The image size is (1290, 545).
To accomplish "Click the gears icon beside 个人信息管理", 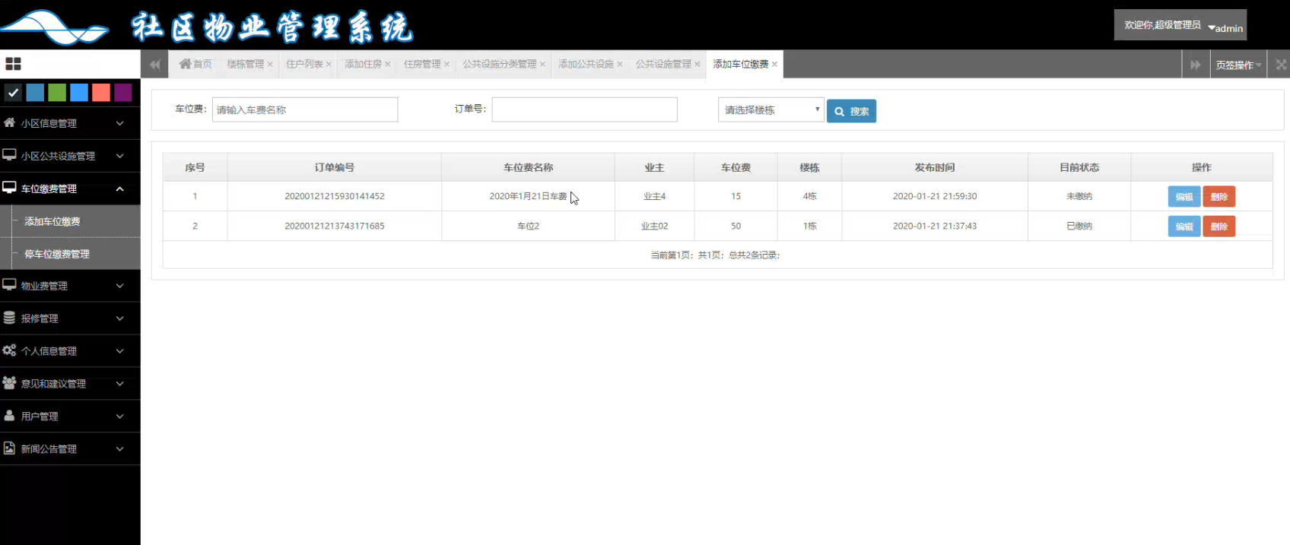I will [9, 350].
